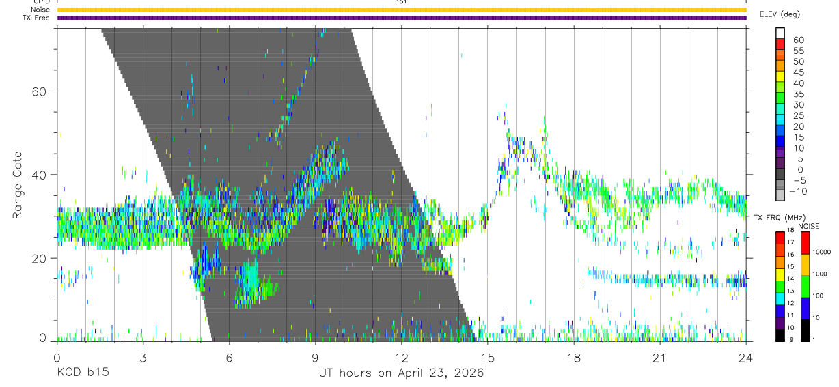
Task: Click the '21' tick on the UT hours axis
Action: [x=659, y=358]
